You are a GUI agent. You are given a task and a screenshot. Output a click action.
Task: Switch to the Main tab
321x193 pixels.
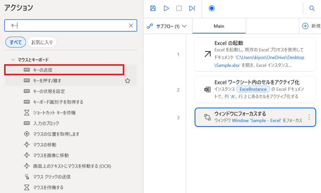tap(219, 26)
